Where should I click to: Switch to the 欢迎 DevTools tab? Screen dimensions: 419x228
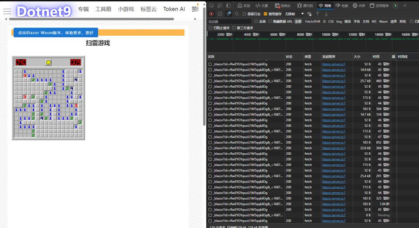[x=244, y=5]
